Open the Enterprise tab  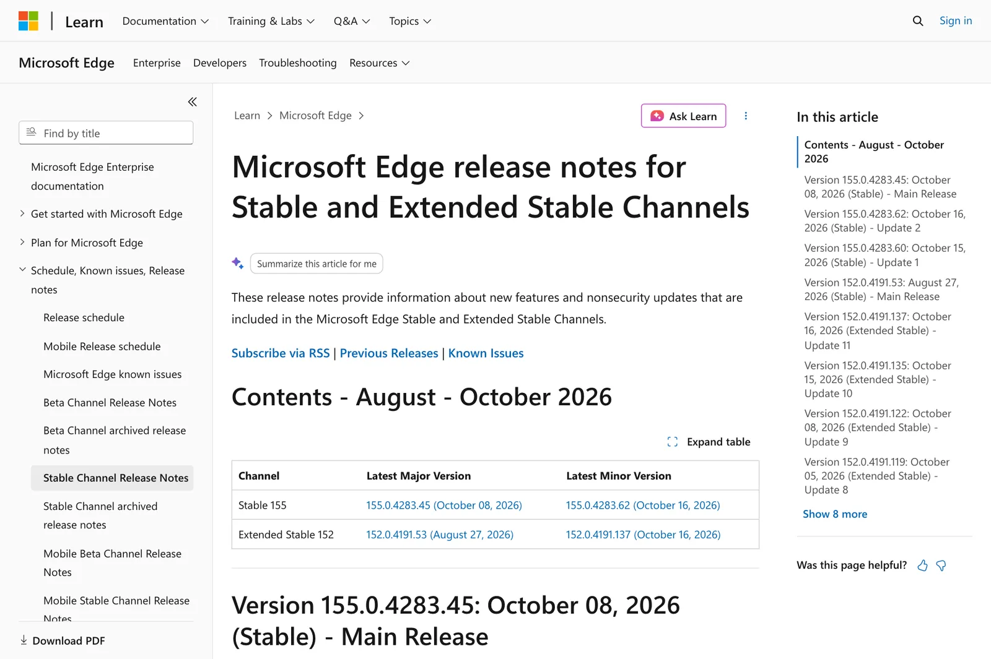click(x=157, y=63)
